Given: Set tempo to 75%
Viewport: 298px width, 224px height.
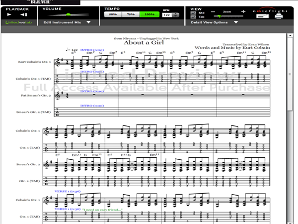Looking at the screenshot, I should pos(131,14).
